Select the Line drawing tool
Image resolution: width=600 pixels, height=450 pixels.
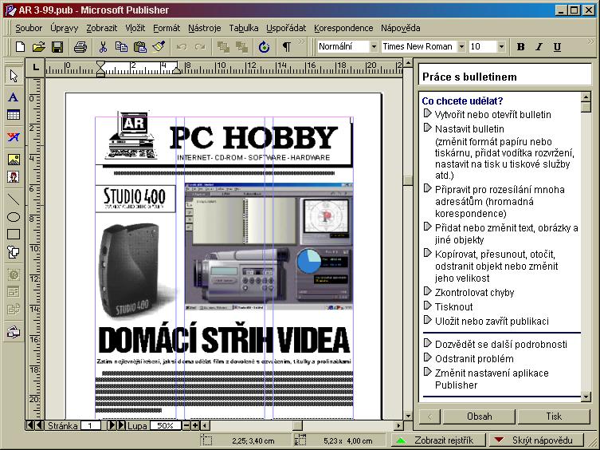pos(14,199)
